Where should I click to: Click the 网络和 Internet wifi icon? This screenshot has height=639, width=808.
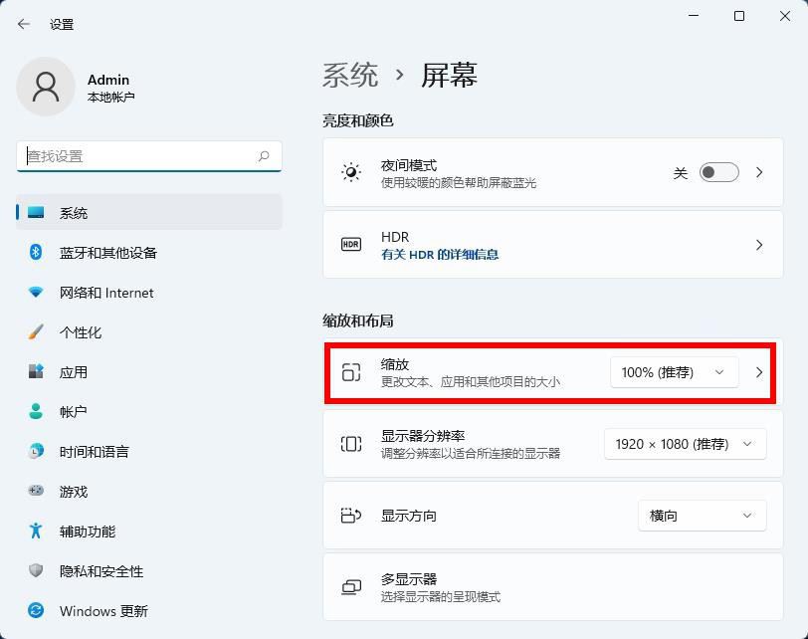point(37,293)
